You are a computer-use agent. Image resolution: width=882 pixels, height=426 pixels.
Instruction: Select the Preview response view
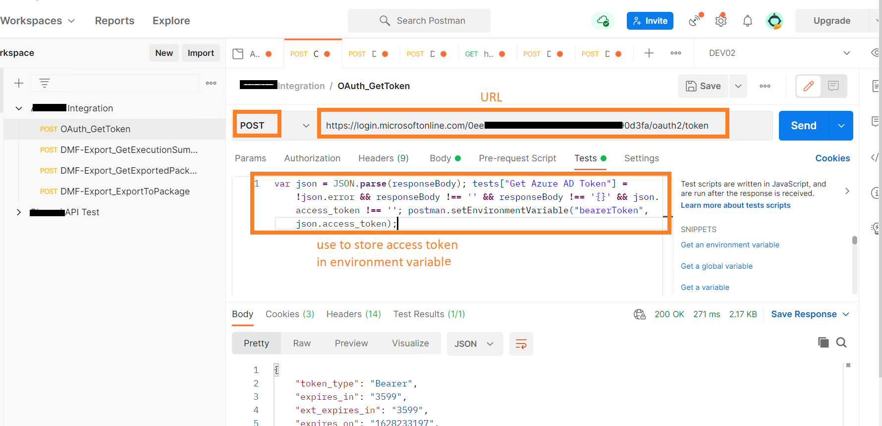click(351, 343)
